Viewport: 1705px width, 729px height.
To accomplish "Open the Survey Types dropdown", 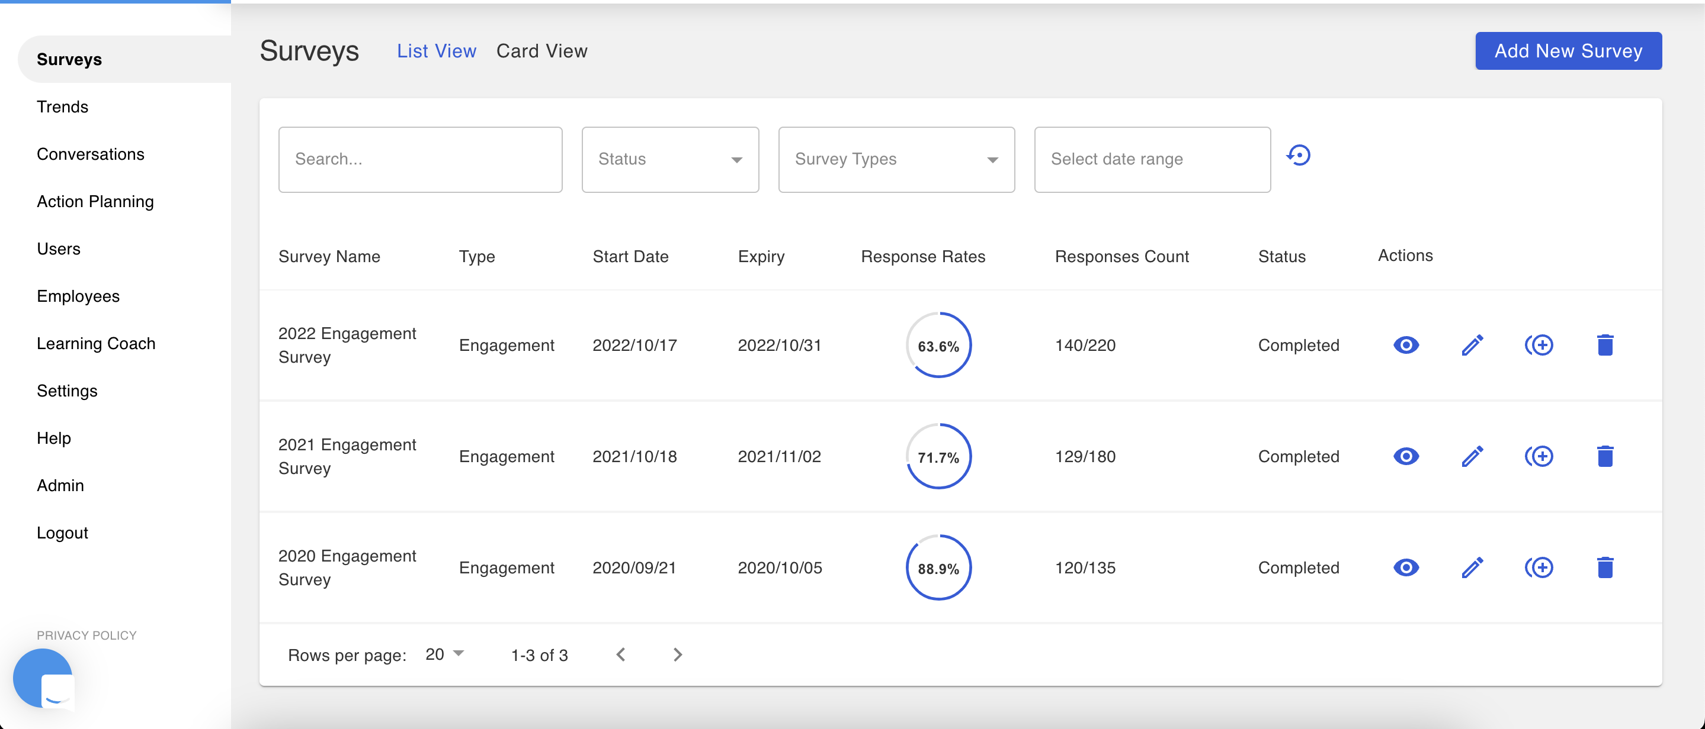I will coord(896,159).
